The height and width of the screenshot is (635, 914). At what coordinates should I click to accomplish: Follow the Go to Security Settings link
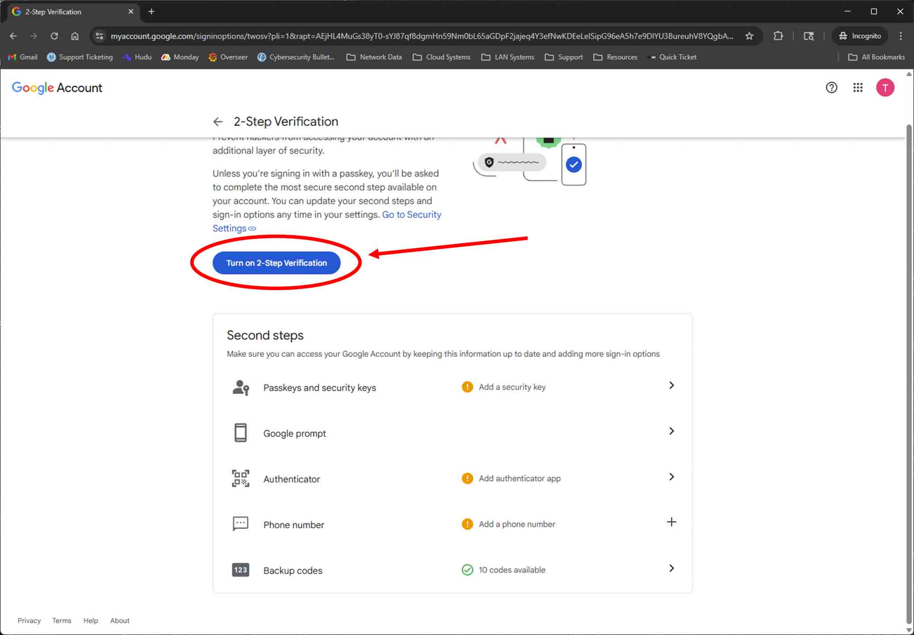(x=411, y=215)
